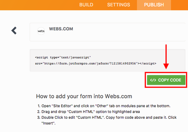Viewport: 188px width, 132px height.
Task: Click the "How to add your form" heading
Action: point(84,96)
